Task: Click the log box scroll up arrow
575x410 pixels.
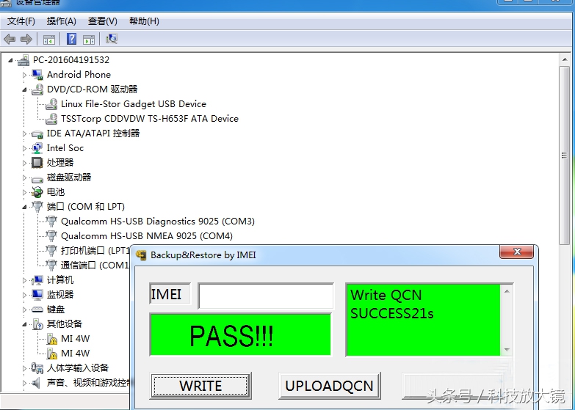Action: pyautogui.click(x=507, y=291)
